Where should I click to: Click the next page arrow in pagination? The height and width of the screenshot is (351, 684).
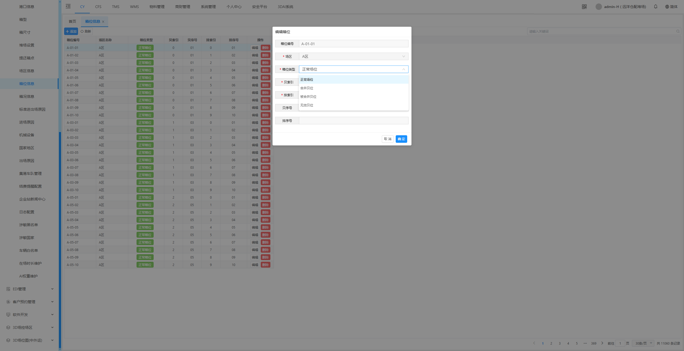(x=602, y=343)
